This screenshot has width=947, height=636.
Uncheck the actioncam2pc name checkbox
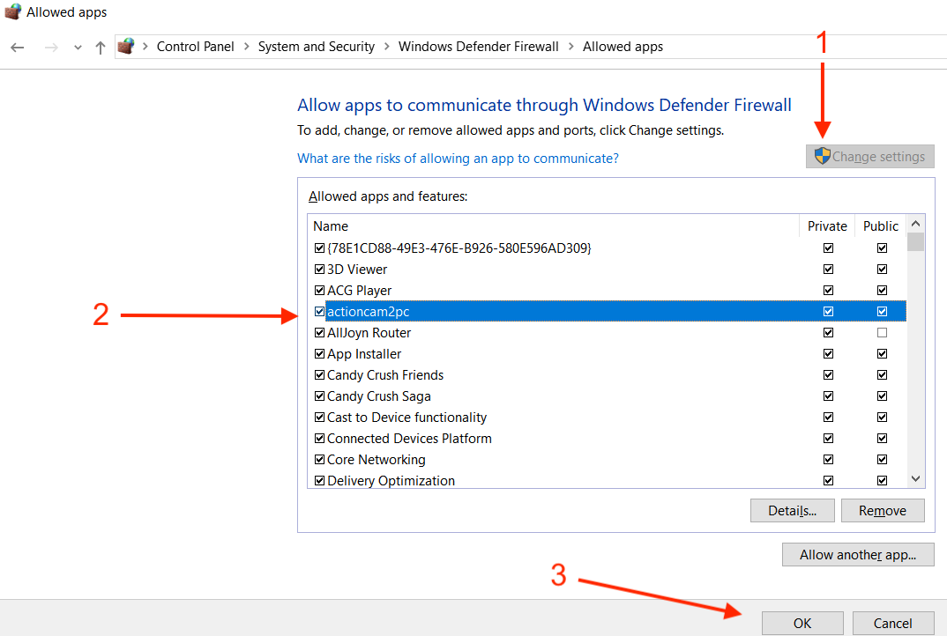pos(319,311)
